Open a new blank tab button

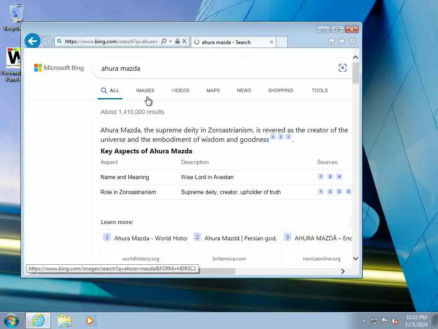click(x=282, y=42)
